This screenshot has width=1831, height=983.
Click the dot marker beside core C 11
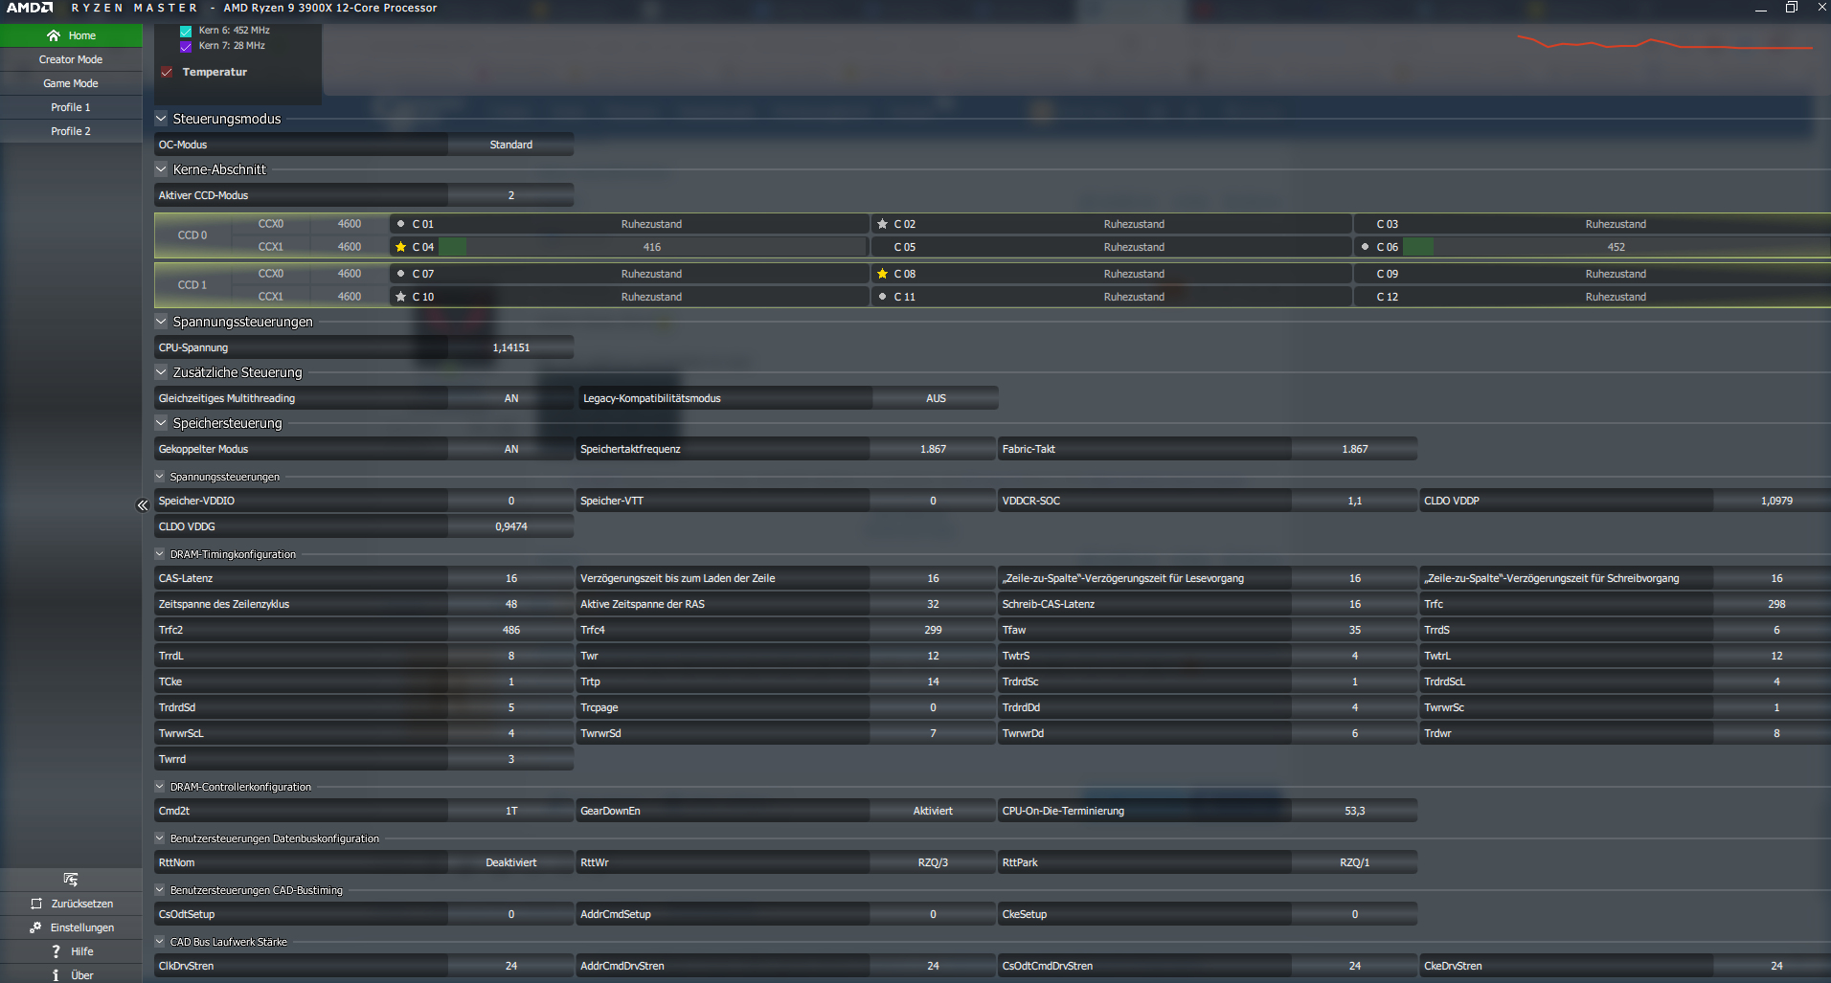[883, 297]
